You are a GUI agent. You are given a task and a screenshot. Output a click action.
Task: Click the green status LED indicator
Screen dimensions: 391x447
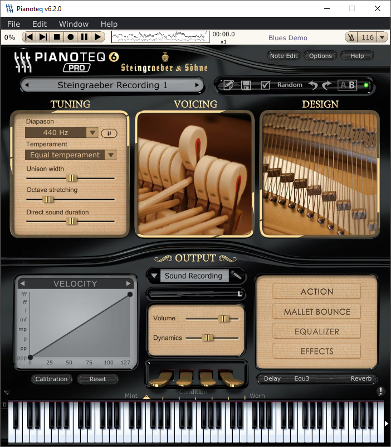click(x=366, y=85)
